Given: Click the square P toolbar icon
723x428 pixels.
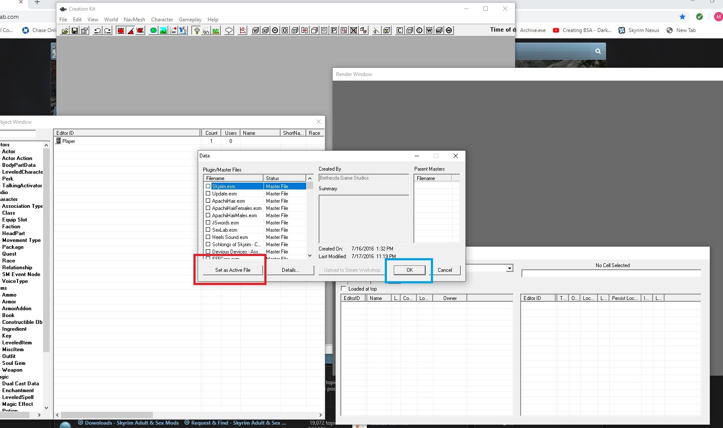Looking at the screenshot, I should tap(334, 30).
